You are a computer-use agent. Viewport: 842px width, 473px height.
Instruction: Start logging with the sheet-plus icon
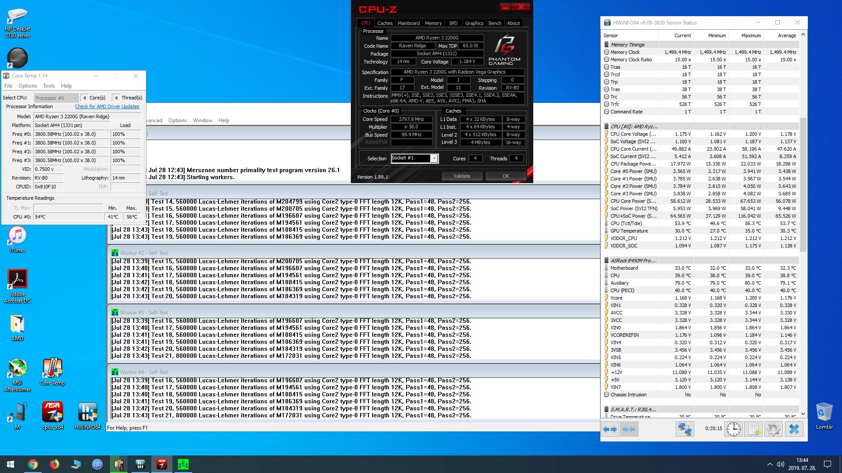tap(753, 429)
